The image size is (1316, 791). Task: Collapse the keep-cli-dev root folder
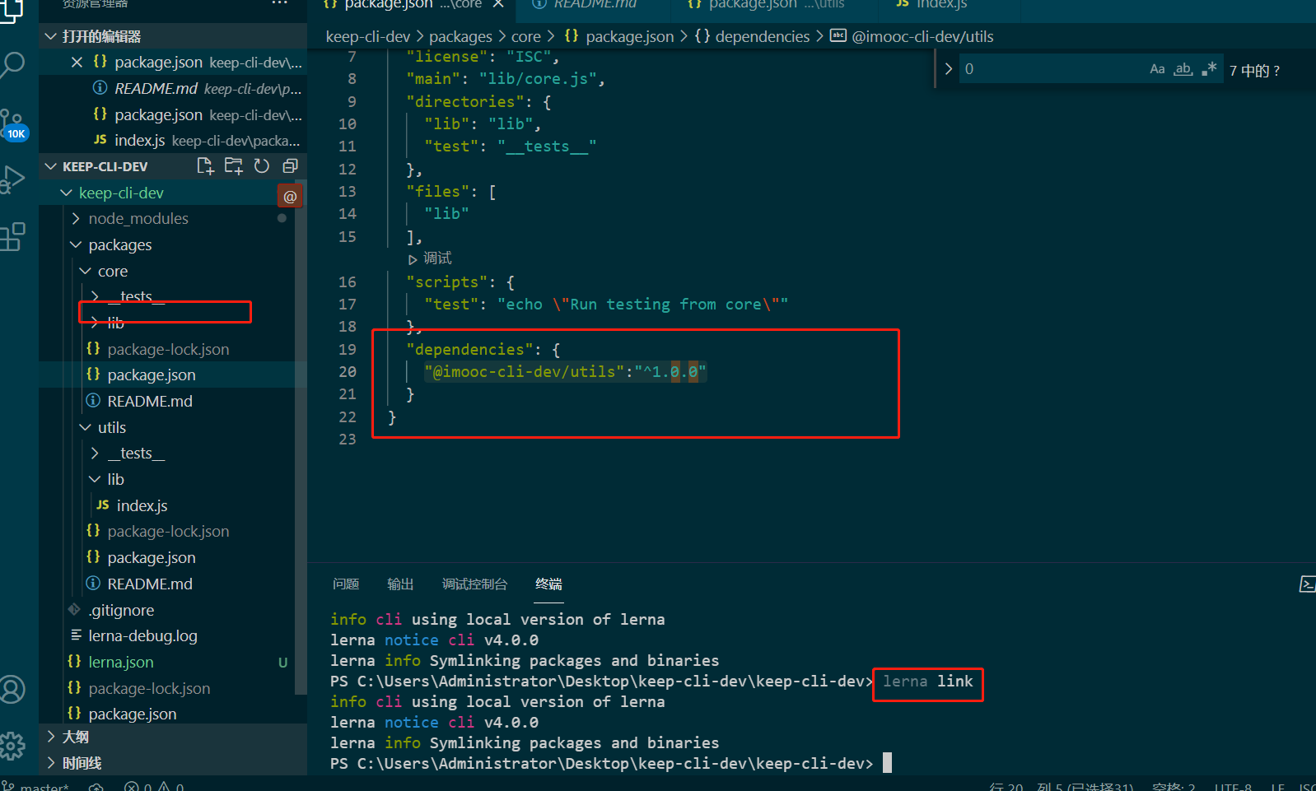[67, 193]
